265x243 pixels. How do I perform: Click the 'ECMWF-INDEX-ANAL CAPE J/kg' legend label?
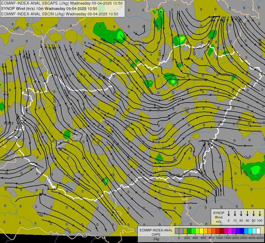click(156, 234)
